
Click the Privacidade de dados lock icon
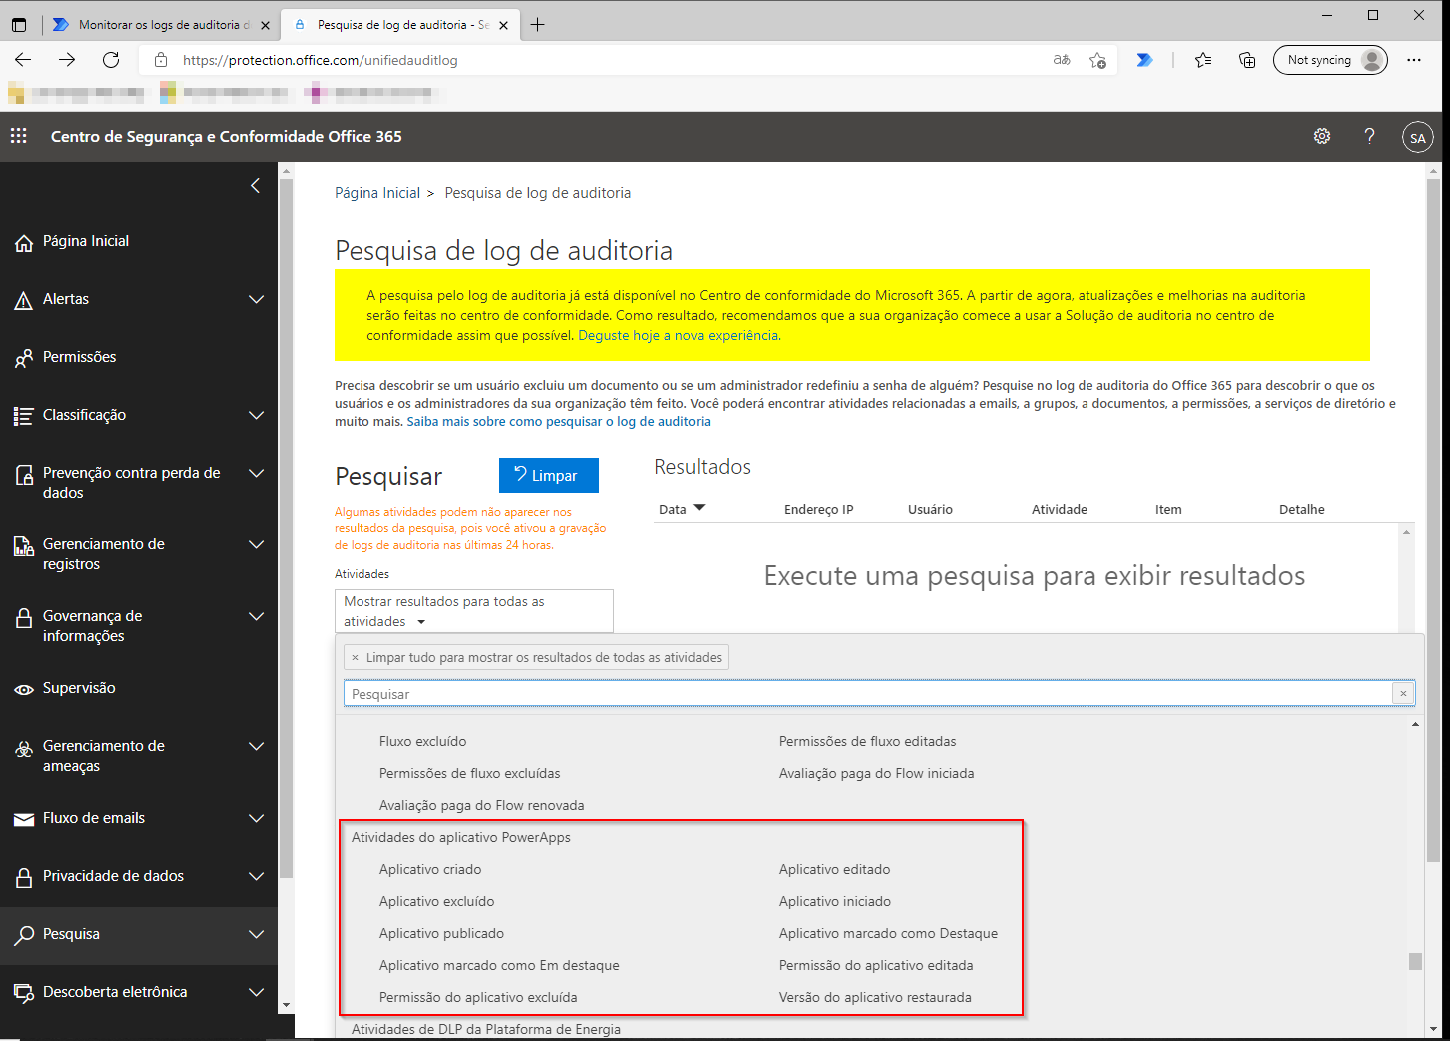point(24,877)
